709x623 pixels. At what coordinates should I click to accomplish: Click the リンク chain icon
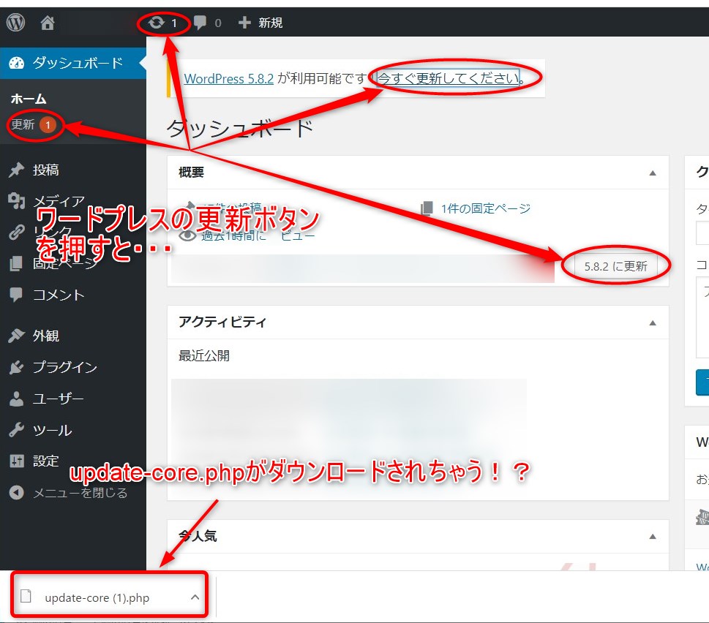16,232
